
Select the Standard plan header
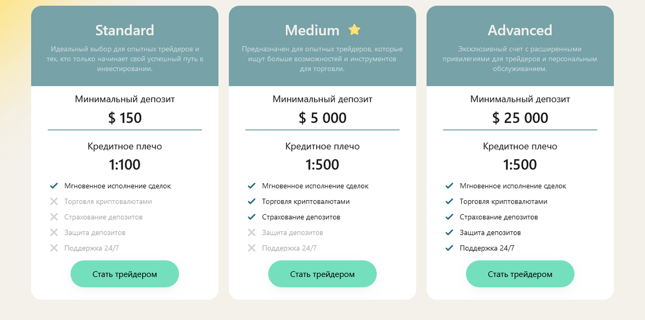coord(125,30)
